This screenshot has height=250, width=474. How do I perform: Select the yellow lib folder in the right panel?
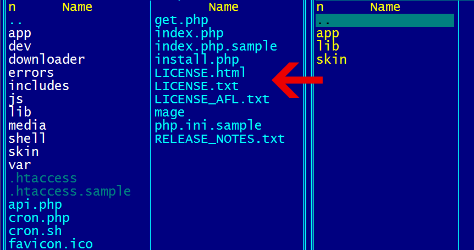[327, 46]
